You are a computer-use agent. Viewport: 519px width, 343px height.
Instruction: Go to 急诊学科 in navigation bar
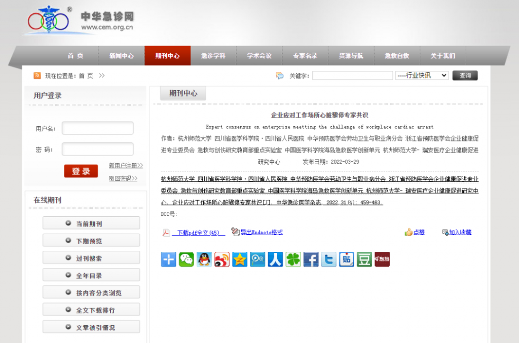click(x=213, y=56)
